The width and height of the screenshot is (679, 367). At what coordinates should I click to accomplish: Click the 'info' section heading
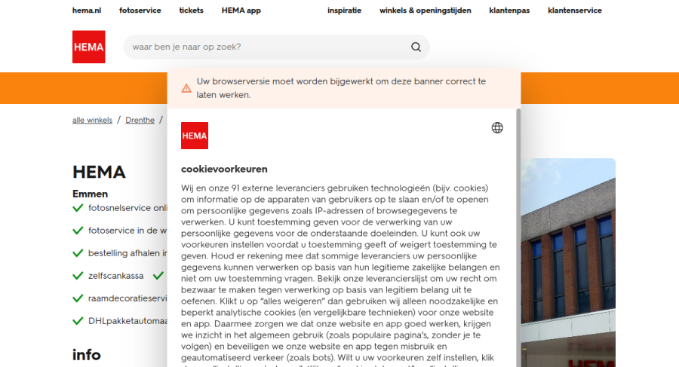[x=87, y=355]
